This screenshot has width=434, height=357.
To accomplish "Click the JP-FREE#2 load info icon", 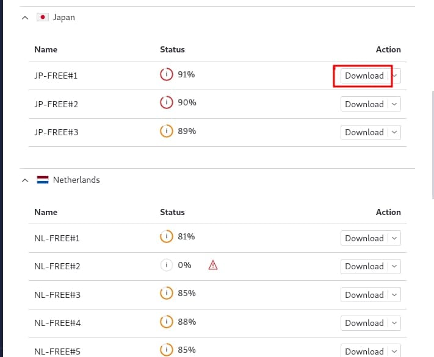I will click(x=166, y=103).
